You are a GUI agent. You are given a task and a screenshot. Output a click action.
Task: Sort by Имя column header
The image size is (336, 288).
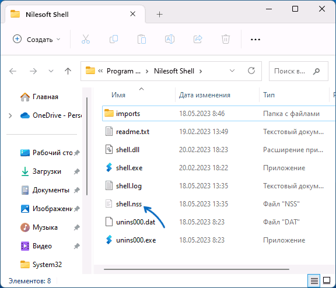coord(118,95)
